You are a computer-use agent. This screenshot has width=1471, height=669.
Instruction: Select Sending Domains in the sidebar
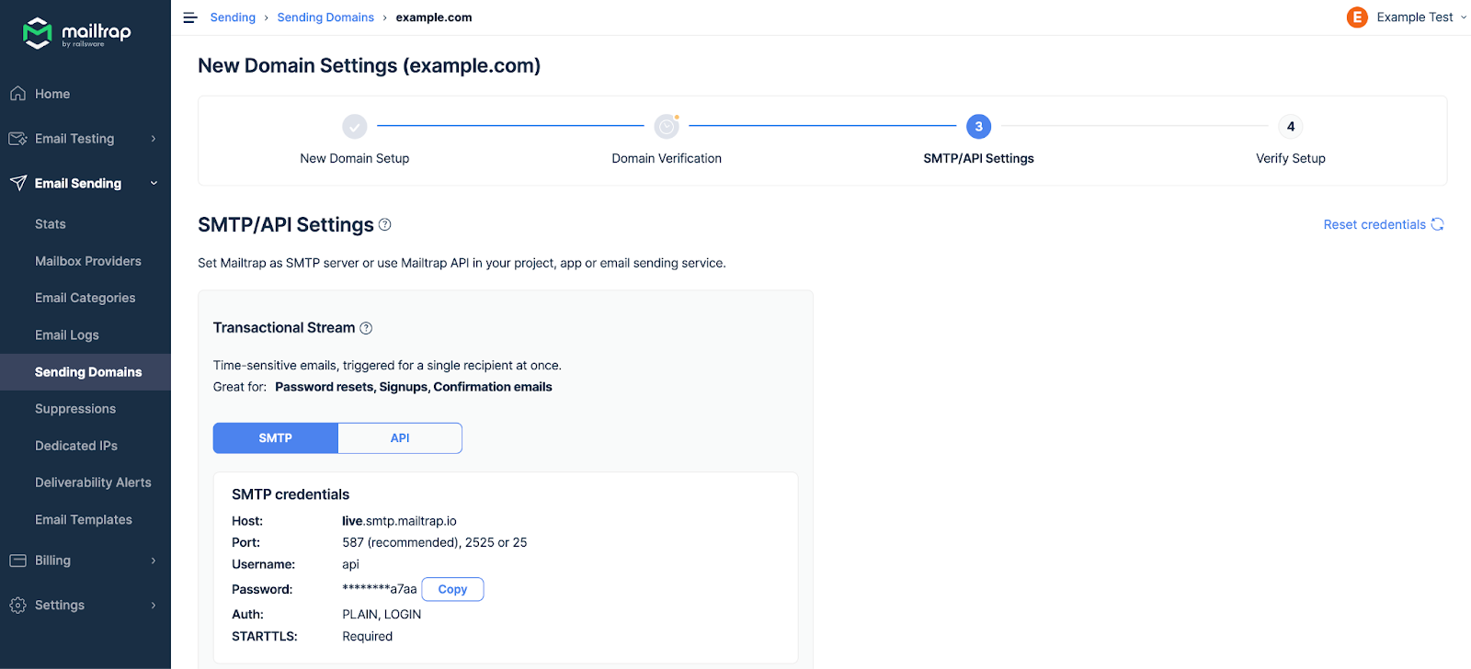(x=86, y=372)
